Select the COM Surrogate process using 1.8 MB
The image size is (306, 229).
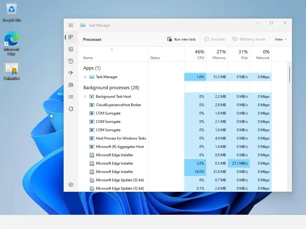[175, 113]
